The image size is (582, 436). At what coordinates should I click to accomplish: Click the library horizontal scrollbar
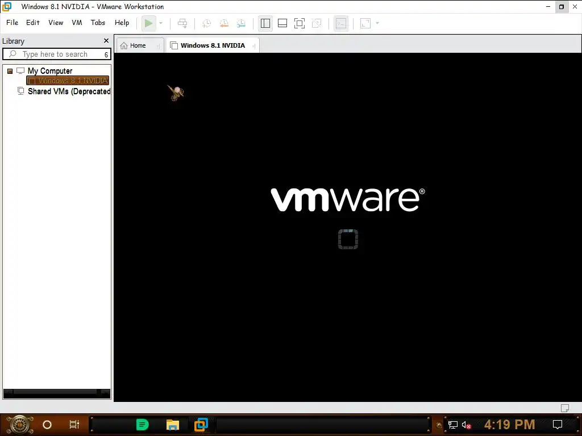pyautogui.click(x=56, y=393)
